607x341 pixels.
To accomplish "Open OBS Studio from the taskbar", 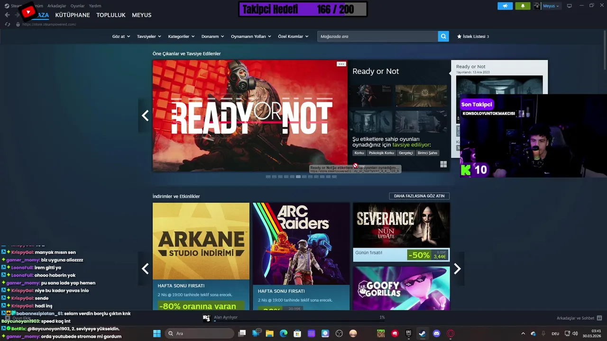I will pyautogui.click(x=339, y=333).
